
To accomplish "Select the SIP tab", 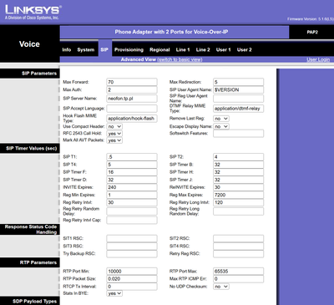I will [104, 50].
